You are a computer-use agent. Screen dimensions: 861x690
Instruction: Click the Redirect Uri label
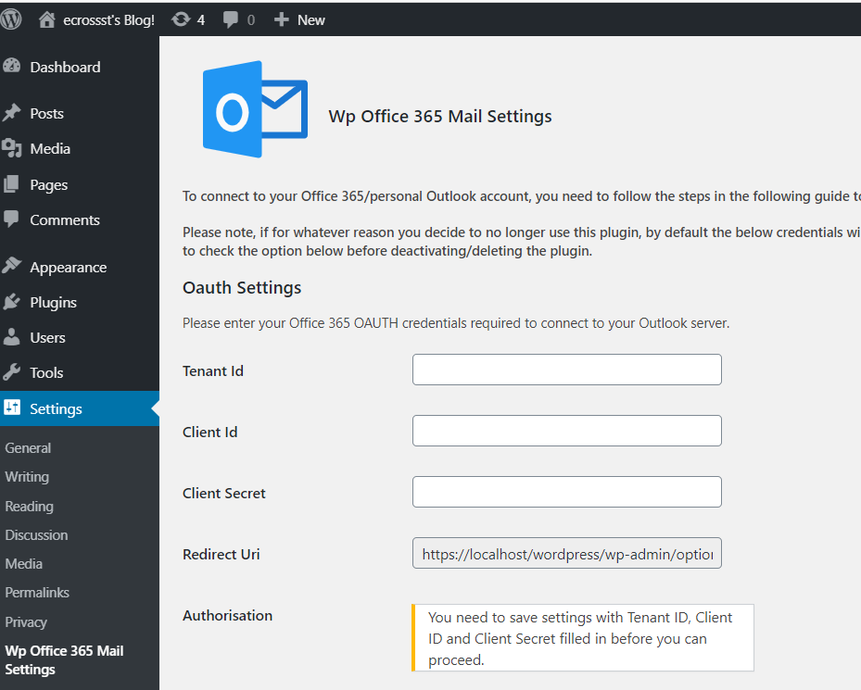pos(221,555)
